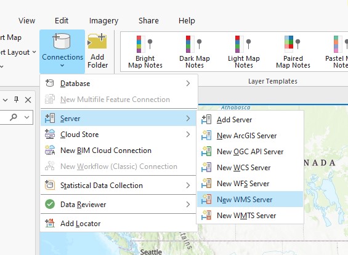Image resolution: width=348 pixels, height=255 pixels.
Task: Click the Data Reviewer submenu arrow
Action: point(188,205)
